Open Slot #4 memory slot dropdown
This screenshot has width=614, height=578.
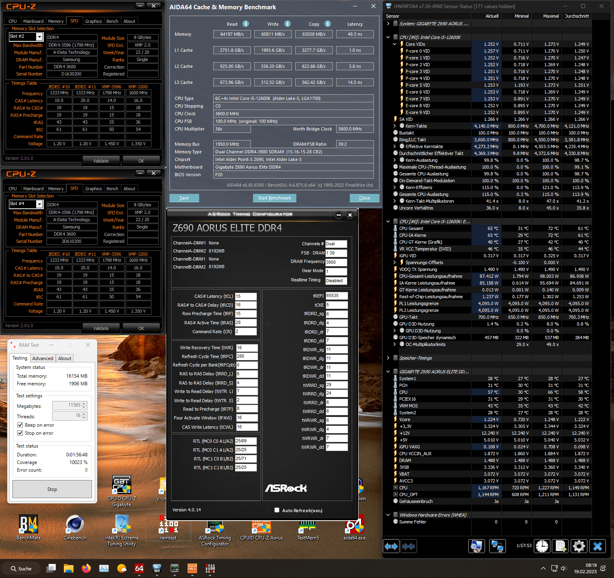pos(39,204)
